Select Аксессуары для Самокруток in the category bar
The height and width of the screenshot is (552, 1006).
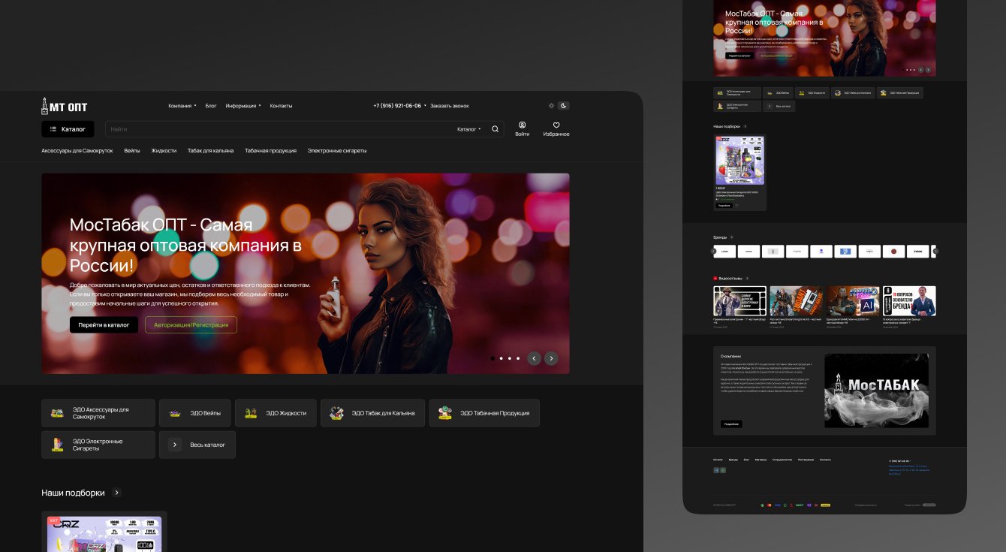(x=77, y=151)
